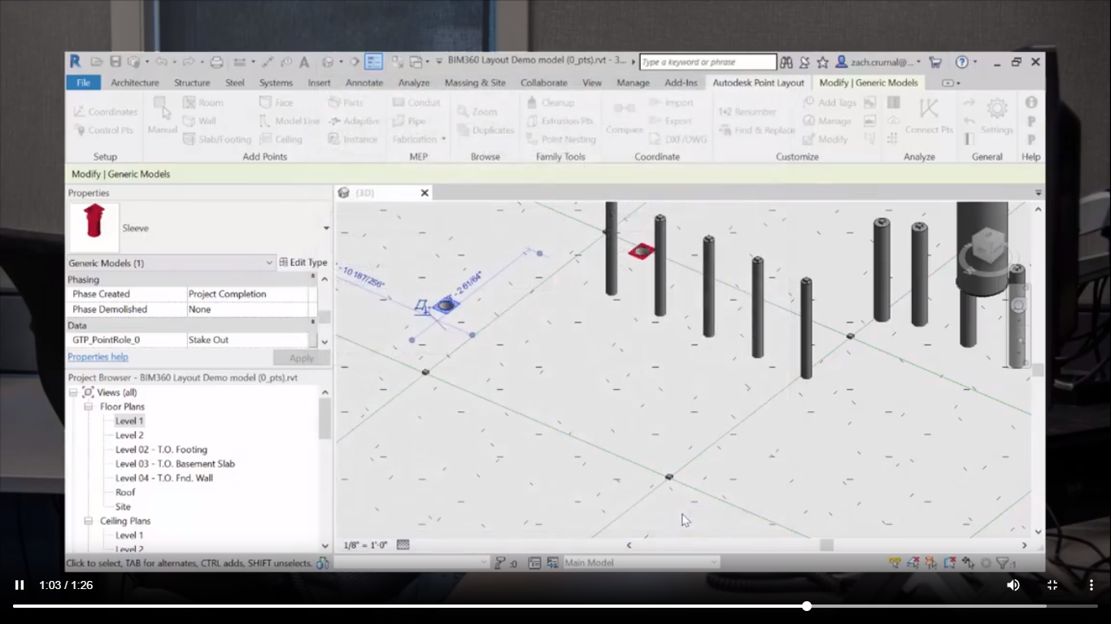The width and height of the screenshot is (1111, 624).
Task: Collapse the Ceiling Plans tree node
Action: coord(88,521)
